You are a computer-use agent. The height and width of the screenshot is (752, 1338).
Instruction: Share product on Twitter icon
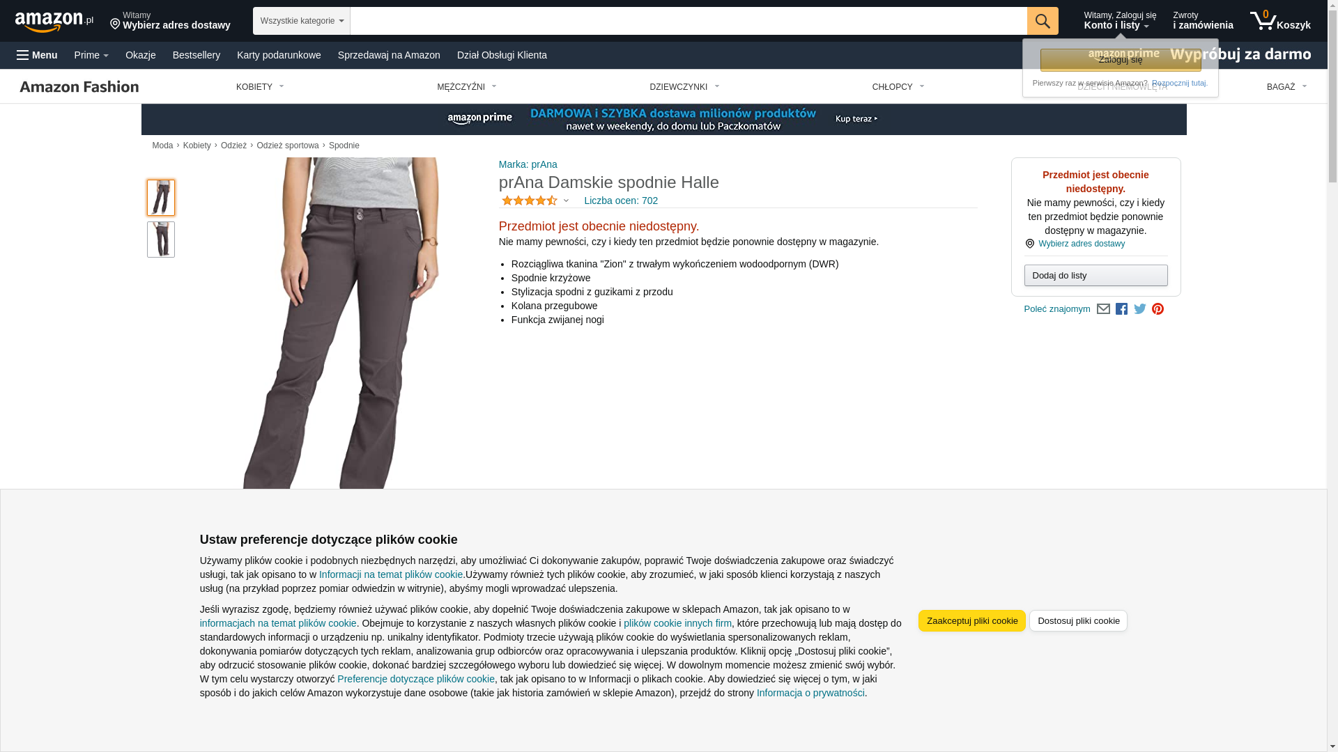coord(1140,308)
